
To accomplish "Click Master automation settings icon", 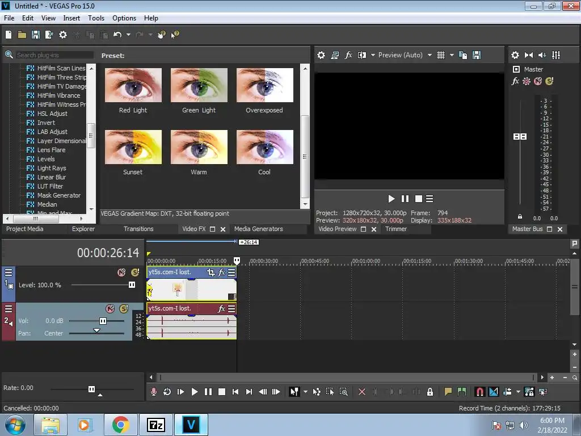I will [x=527, y=81].
